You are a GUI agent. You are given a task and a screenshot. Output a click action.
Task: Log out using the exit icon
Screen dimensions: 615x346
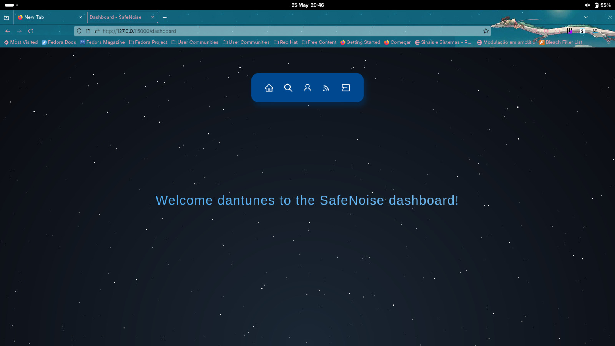346,88
